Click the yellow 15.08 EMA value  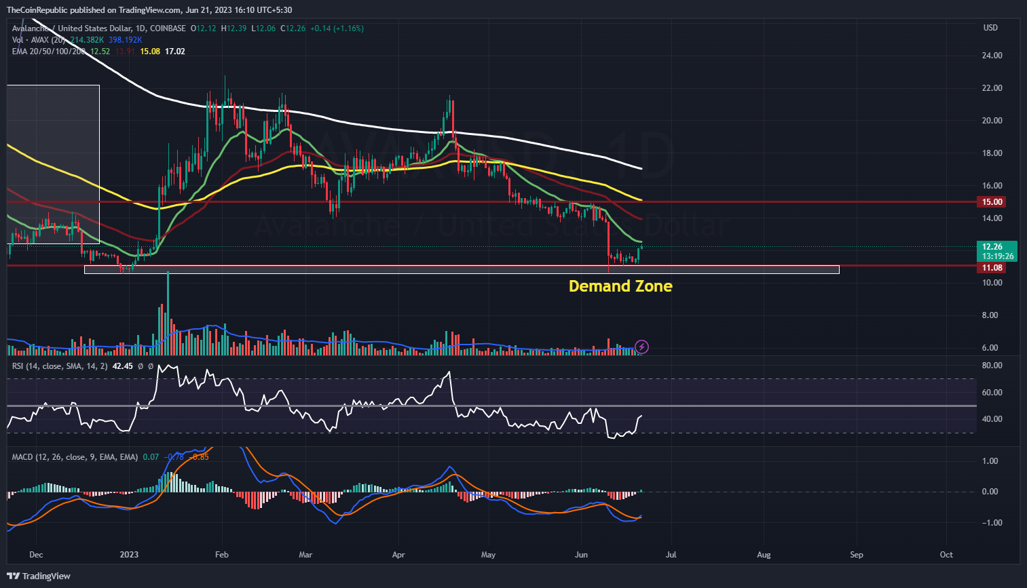click(150, 52)
